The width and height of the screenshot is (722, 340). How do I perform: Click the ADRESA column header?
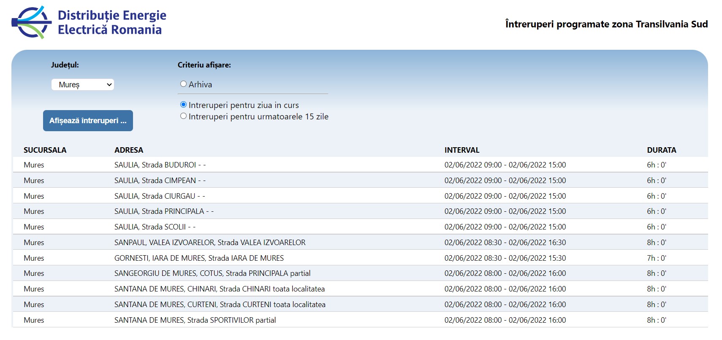click(129, 150)
